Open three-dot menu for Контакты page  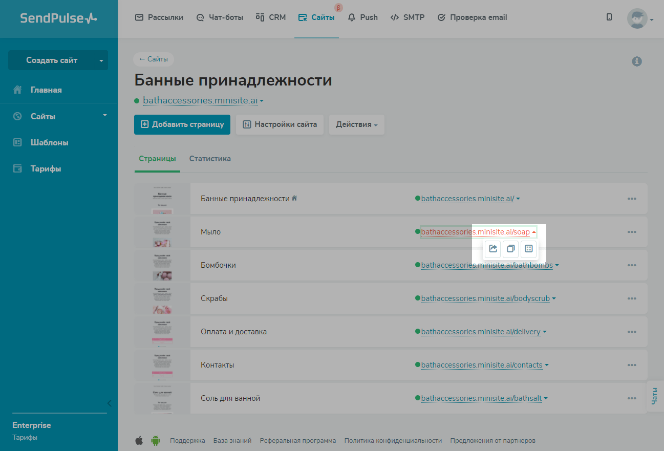pos(632,365)
